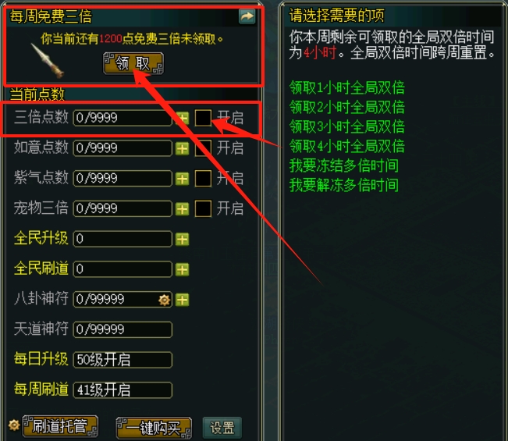
Task: Toggle the 紫气点数 开启 checkbox
Action: (203, 178)
